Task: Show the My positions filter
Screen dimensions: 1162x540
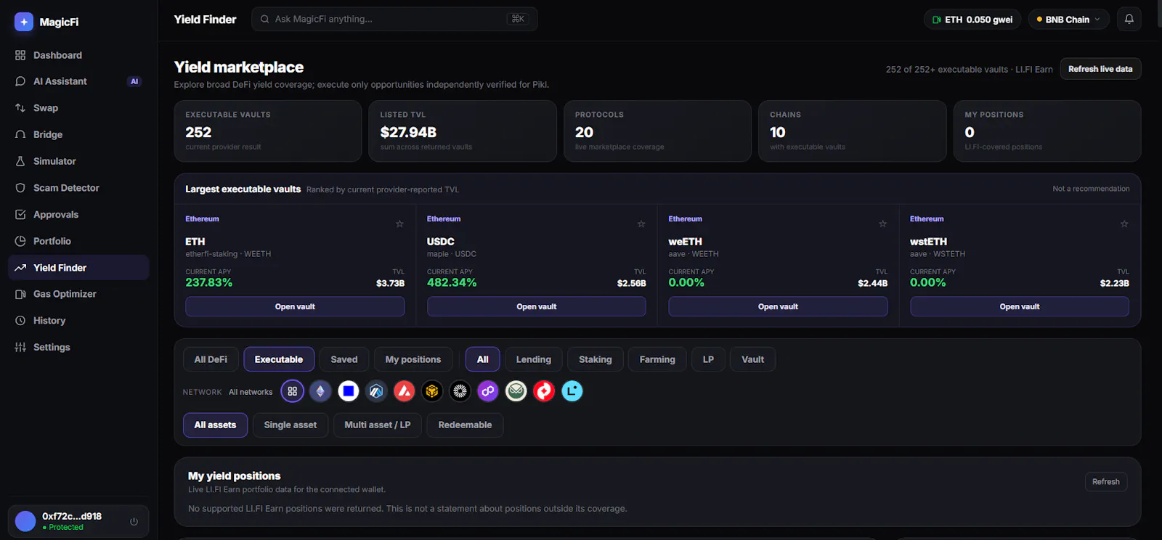Action: pyautogui.click(x=413, y=359)
